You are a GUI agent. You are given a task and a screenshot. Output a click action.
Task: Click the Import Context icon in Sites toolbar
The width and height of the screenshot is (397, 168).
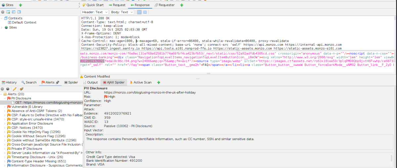[x=14, y=12]
